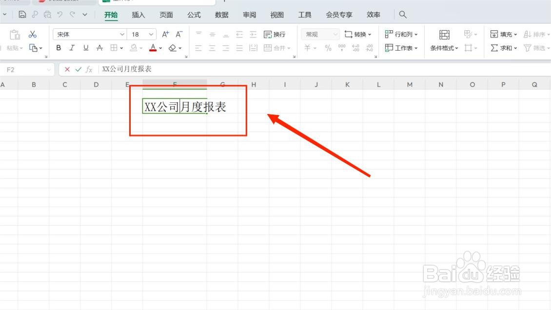Image resolution: width=551 pixels, height=310 pixels.
Task: Switch to the 插入 tab
Action: click(x=138, y=15)
